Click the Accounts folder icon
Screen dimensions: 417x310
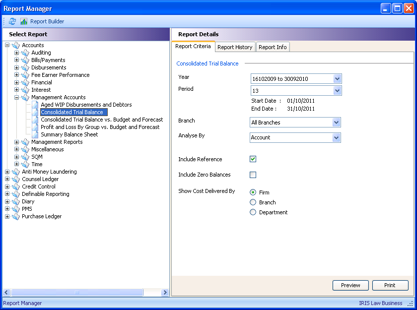16,45
